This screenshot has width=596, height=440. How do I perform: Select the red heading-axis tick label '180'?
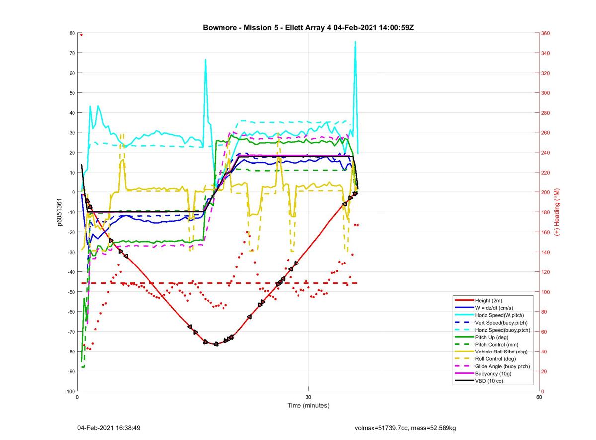pyautogui.click(x=546, y=212)
